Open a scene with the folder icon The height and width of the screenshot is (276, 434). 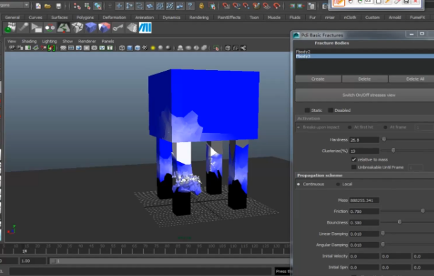(x=47, y=6)
